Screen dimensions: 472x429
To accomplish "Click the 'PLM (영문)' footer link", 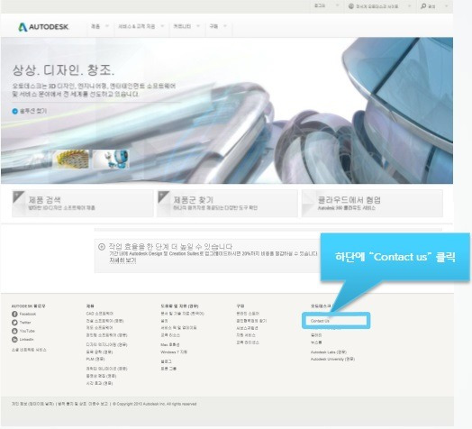I will click(95, 359).
